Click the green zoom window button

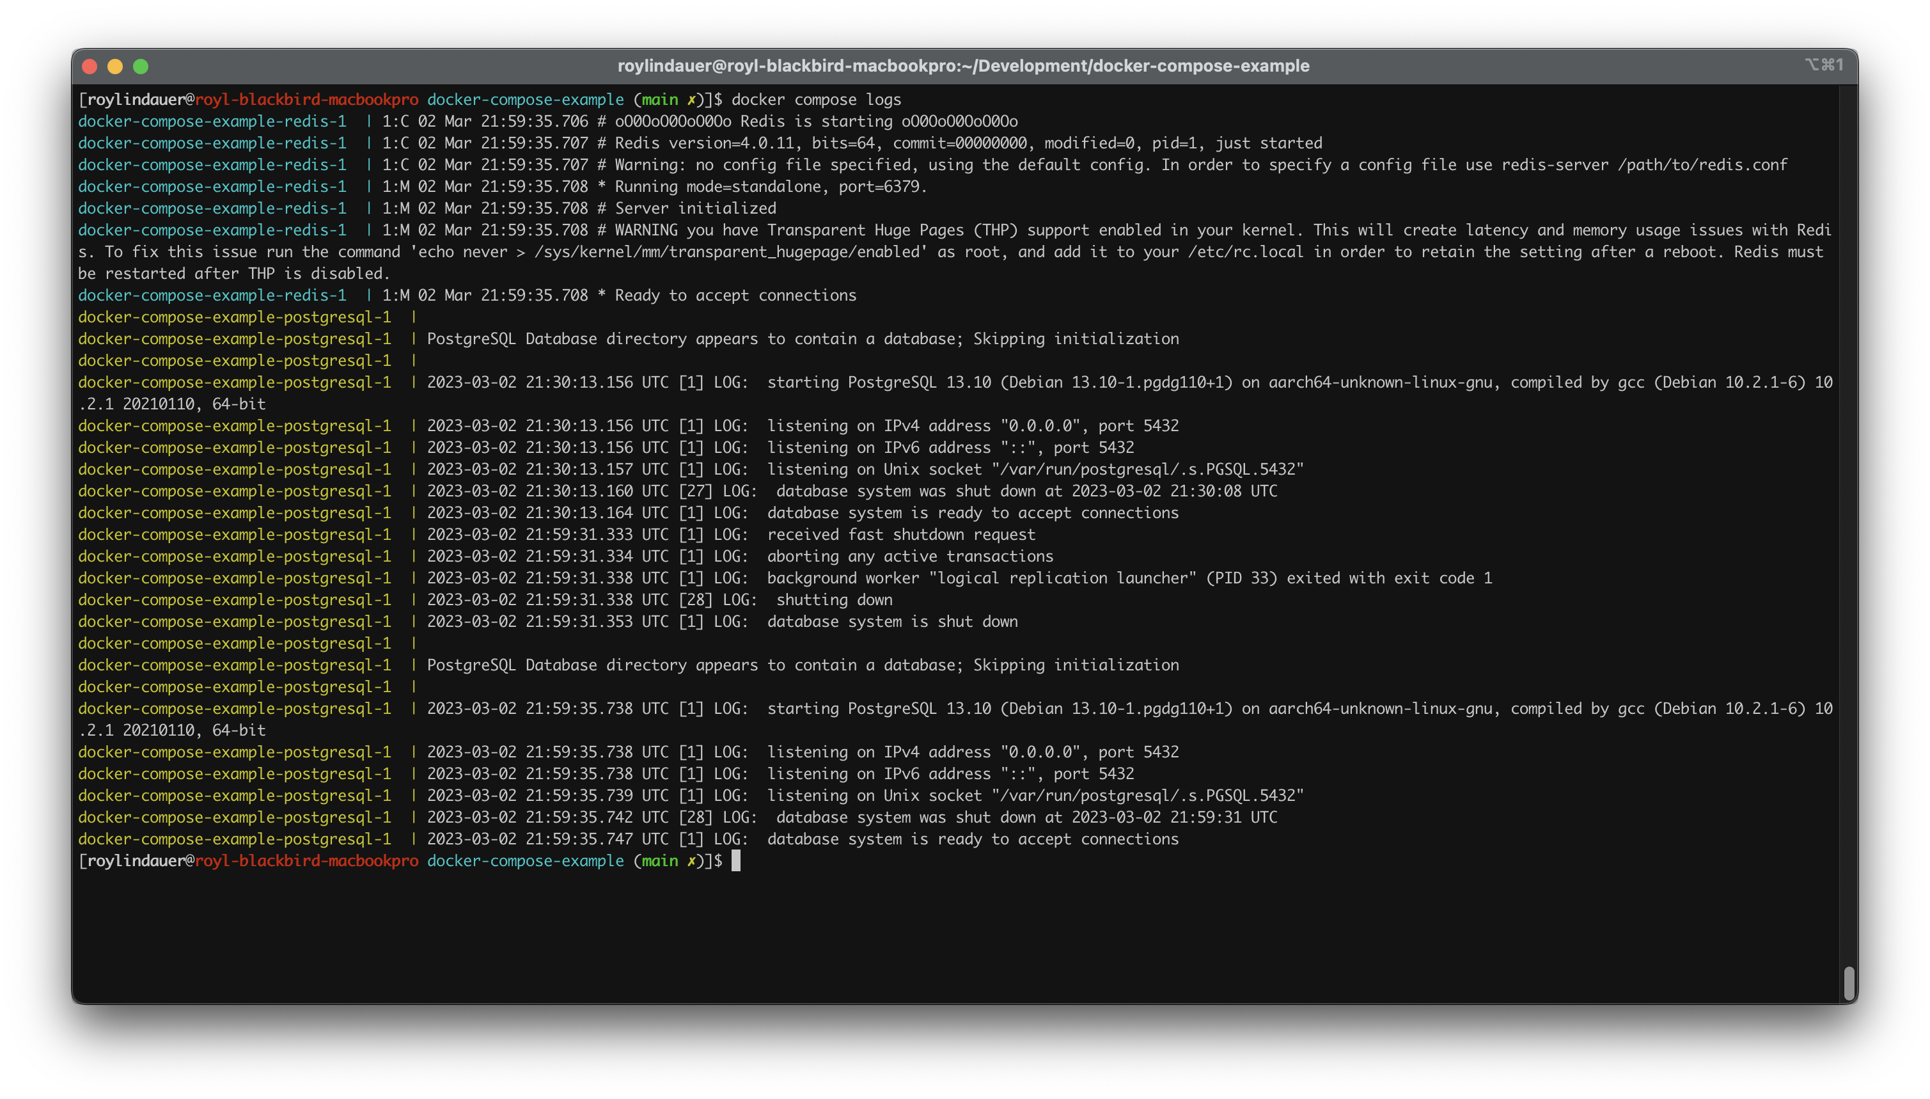[141, 67]
